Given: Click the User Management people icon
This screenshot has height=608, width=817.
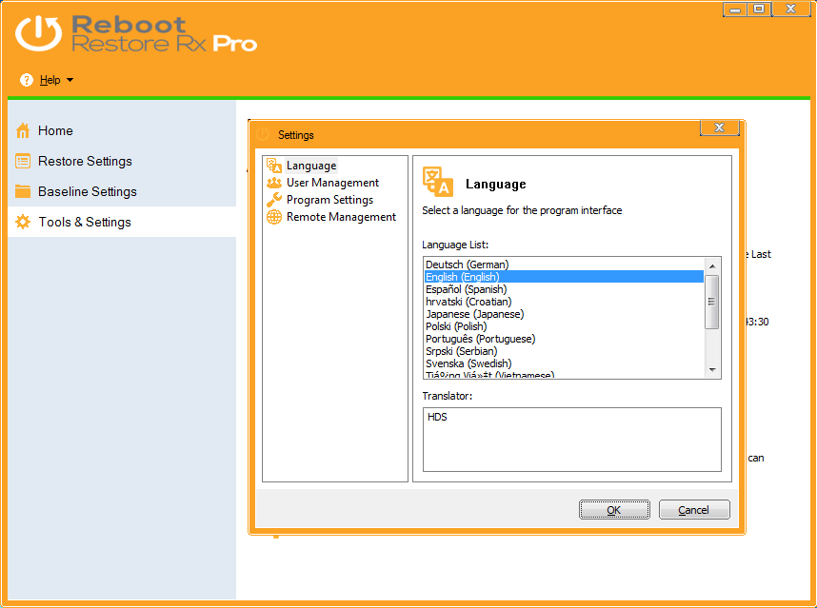Looking at the screenshot, I should coord(274,183).
